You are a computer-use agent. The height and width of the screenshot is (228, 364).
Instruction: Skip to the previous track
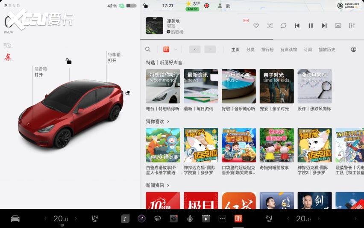click(x=297, y=26)
